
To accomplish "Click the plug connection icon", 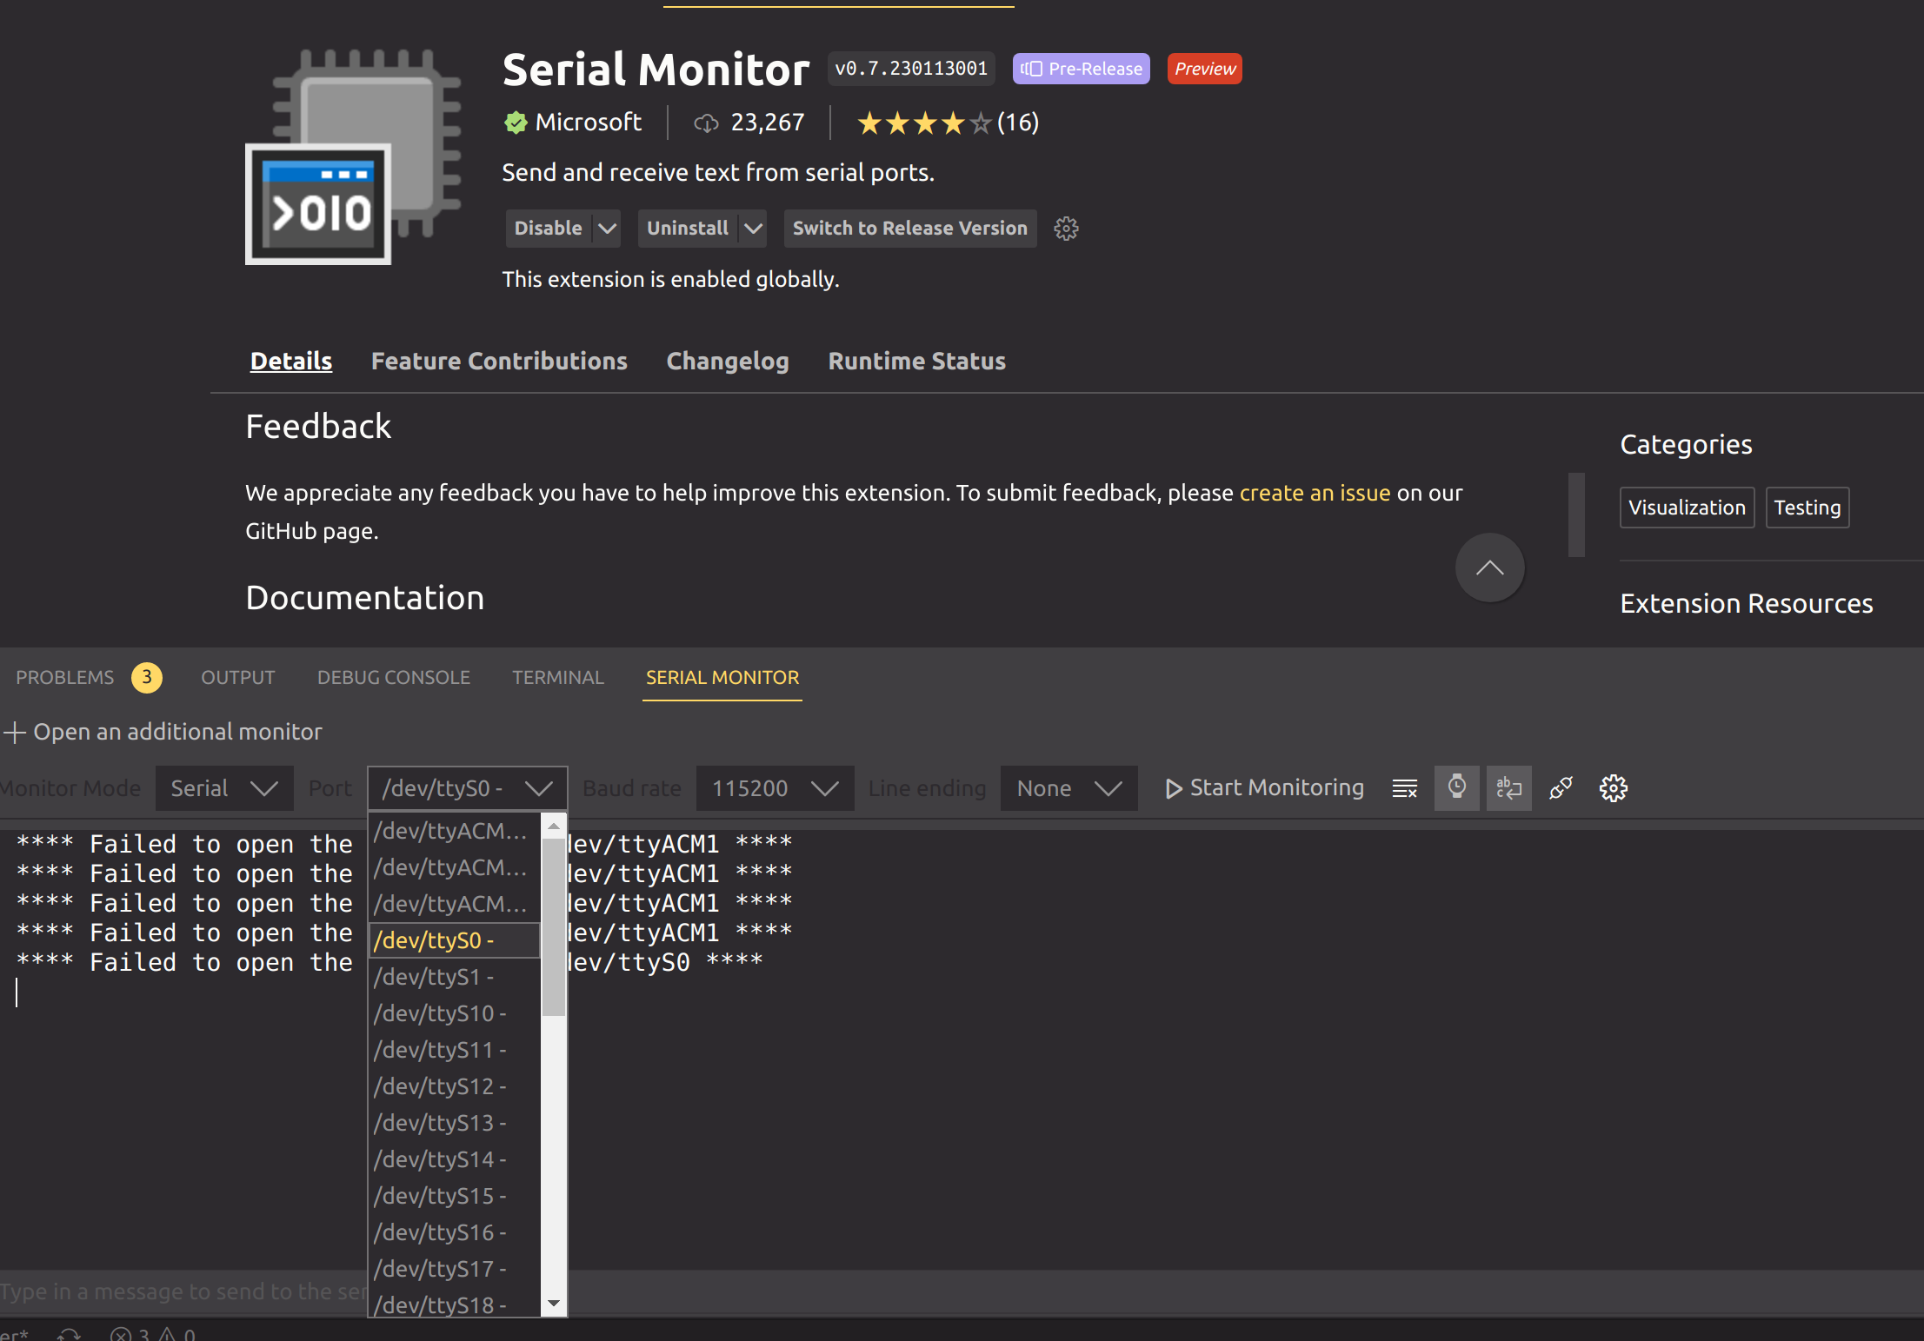I will (1561, 788).
